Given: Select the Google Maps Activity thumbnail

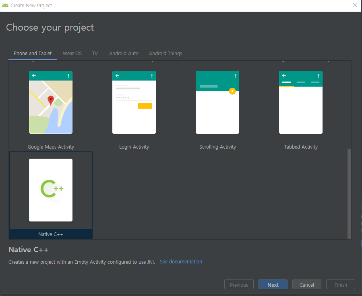Looking at the screenshot, I should click(x=51, y=102).
